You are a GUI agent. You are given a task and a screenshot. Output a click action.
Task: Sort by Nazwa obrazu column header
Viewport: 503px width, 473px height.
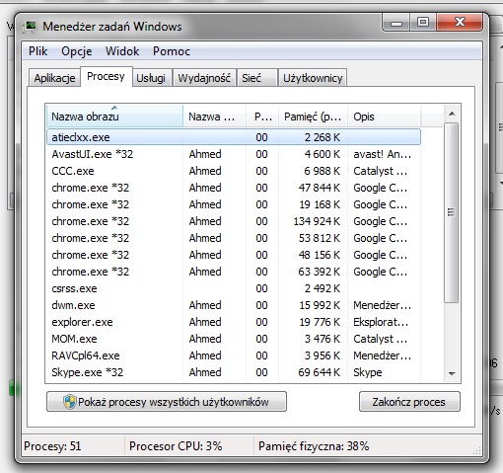tap(114, 117)
